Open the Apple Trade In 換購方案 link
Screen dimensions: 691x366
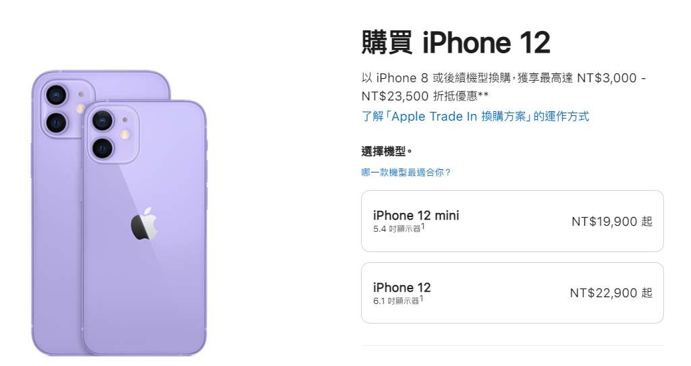(x=475, y=117)
